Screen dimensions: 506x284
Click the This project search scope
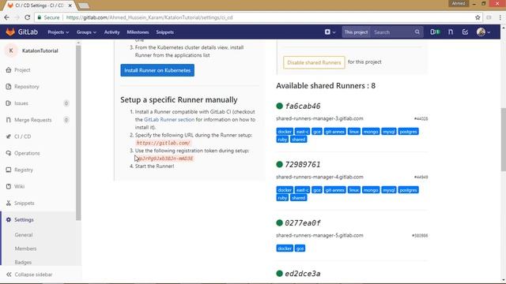(x=356, y=32)
